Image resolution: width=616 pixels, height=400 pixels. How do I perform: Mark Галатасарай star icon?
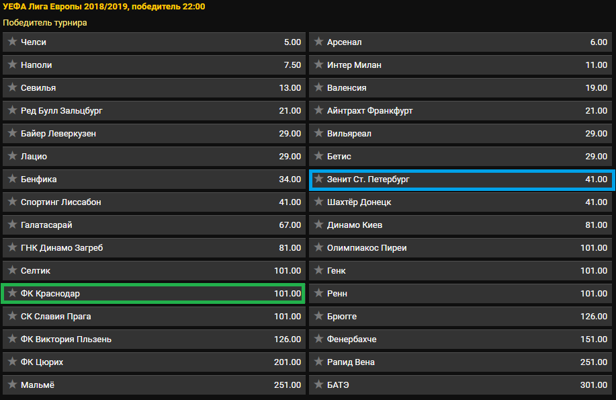tap(12, 224)
